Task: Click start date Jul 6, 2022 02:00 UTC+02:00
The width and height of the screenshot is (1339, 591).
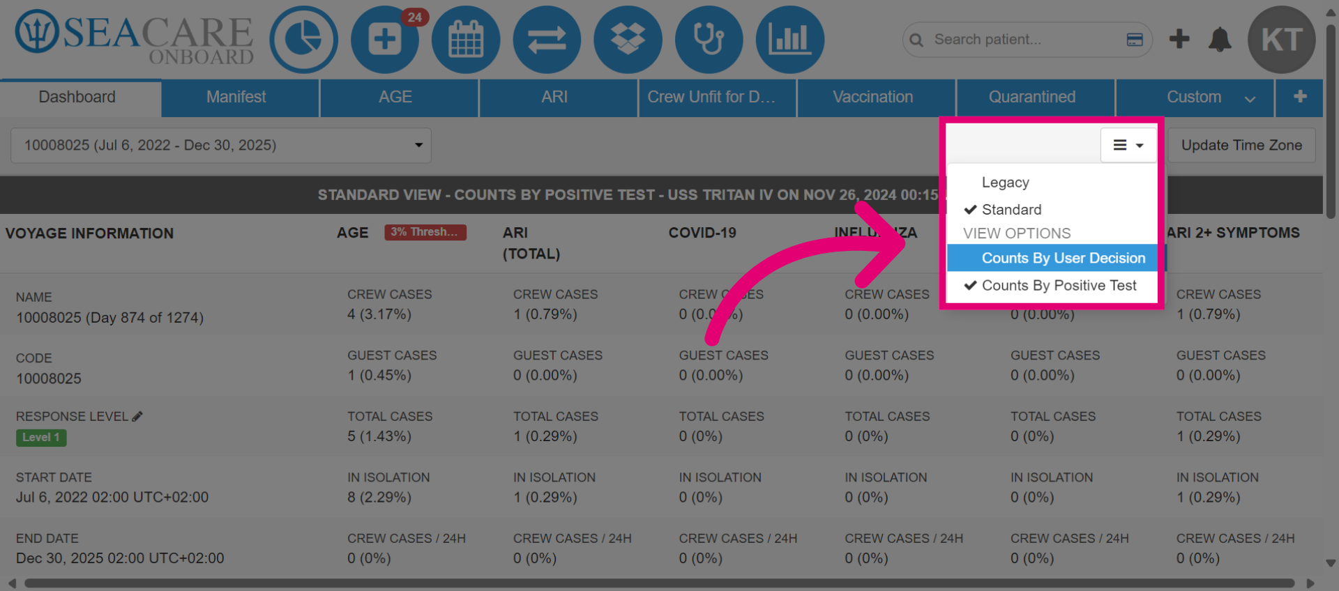Action: (x=112, y=498)
